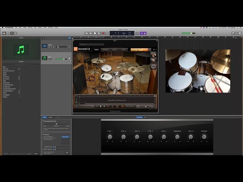This screenshot has height=182, width=243.
Task: Mute the audio track
Action: point(49,47)
